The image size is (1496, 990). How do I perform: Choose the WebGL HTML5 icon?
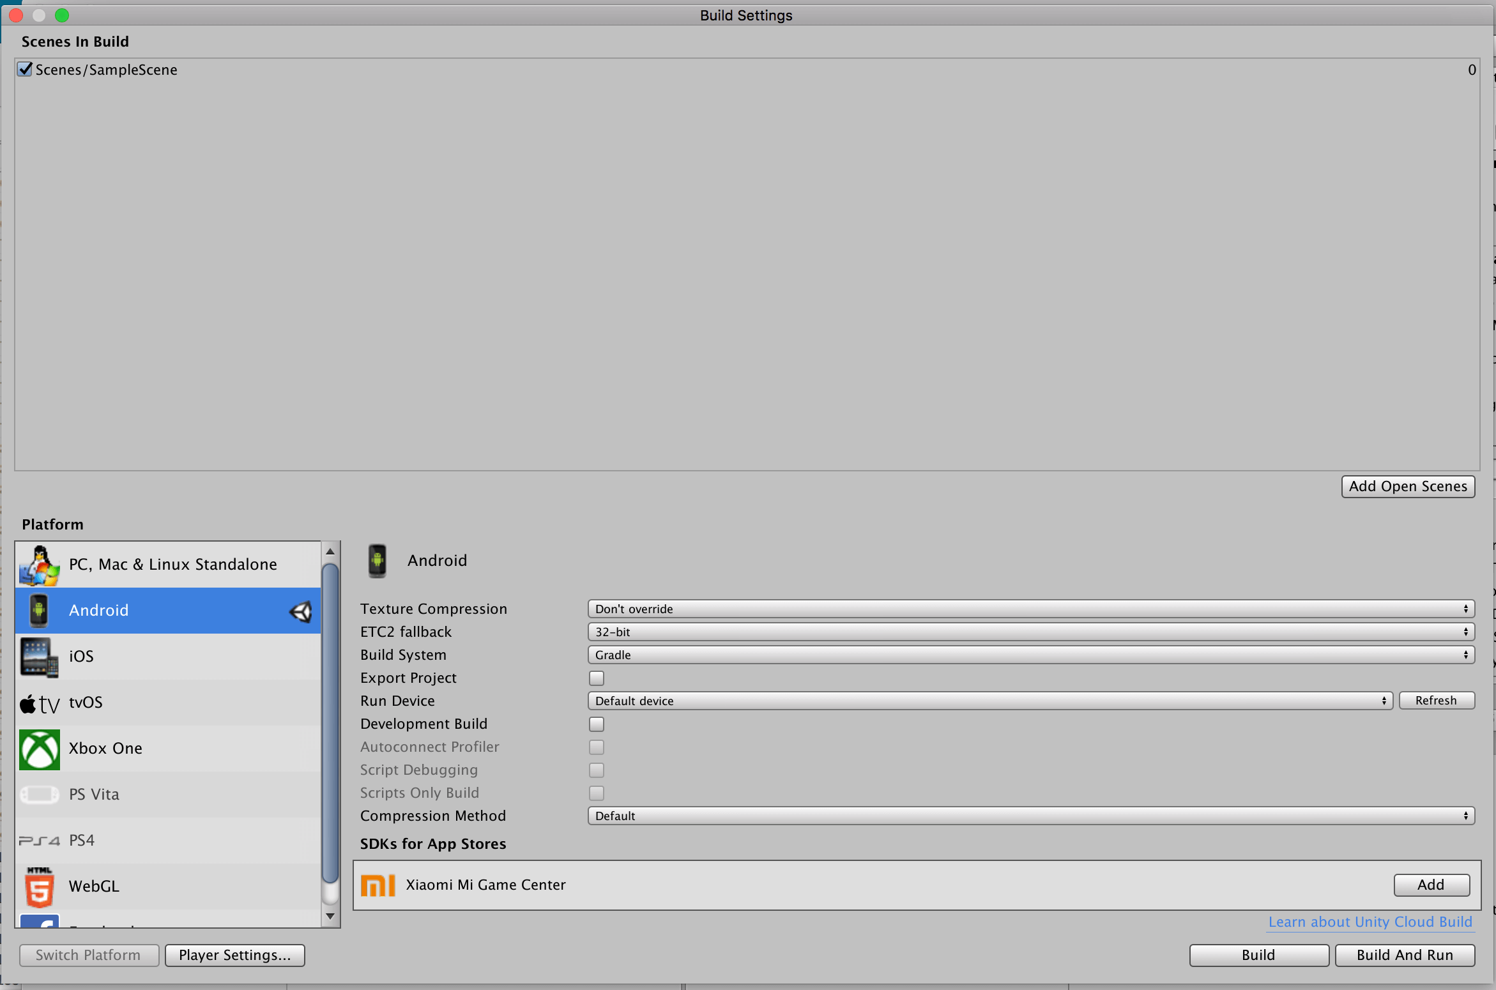point(40,887)
